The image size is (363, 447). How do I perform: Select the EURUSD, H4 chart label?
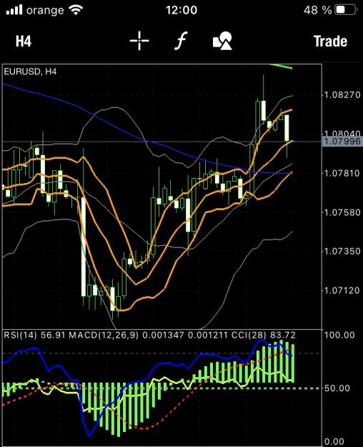pos(30,72)
